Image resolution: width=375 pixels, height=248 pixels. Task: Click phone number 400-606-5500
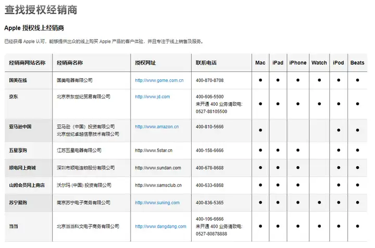[x=209, y=97]
